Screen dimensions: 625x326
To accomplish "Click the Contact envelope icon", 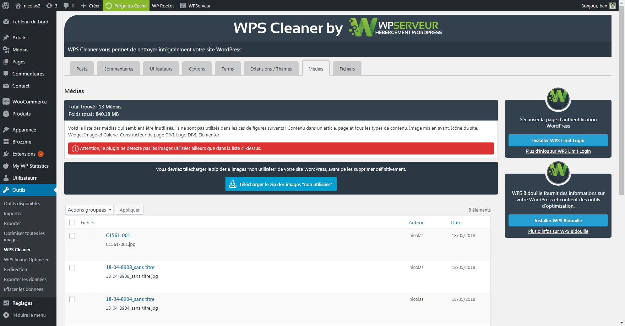I will click(x=6, y=86).
